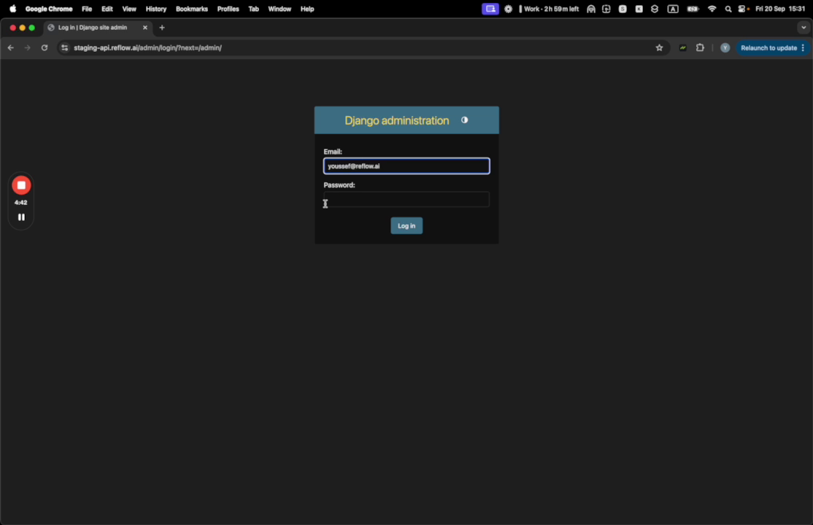Open the Google Chrome app menu
Screen dimensions: 813x525
point(49,9)
